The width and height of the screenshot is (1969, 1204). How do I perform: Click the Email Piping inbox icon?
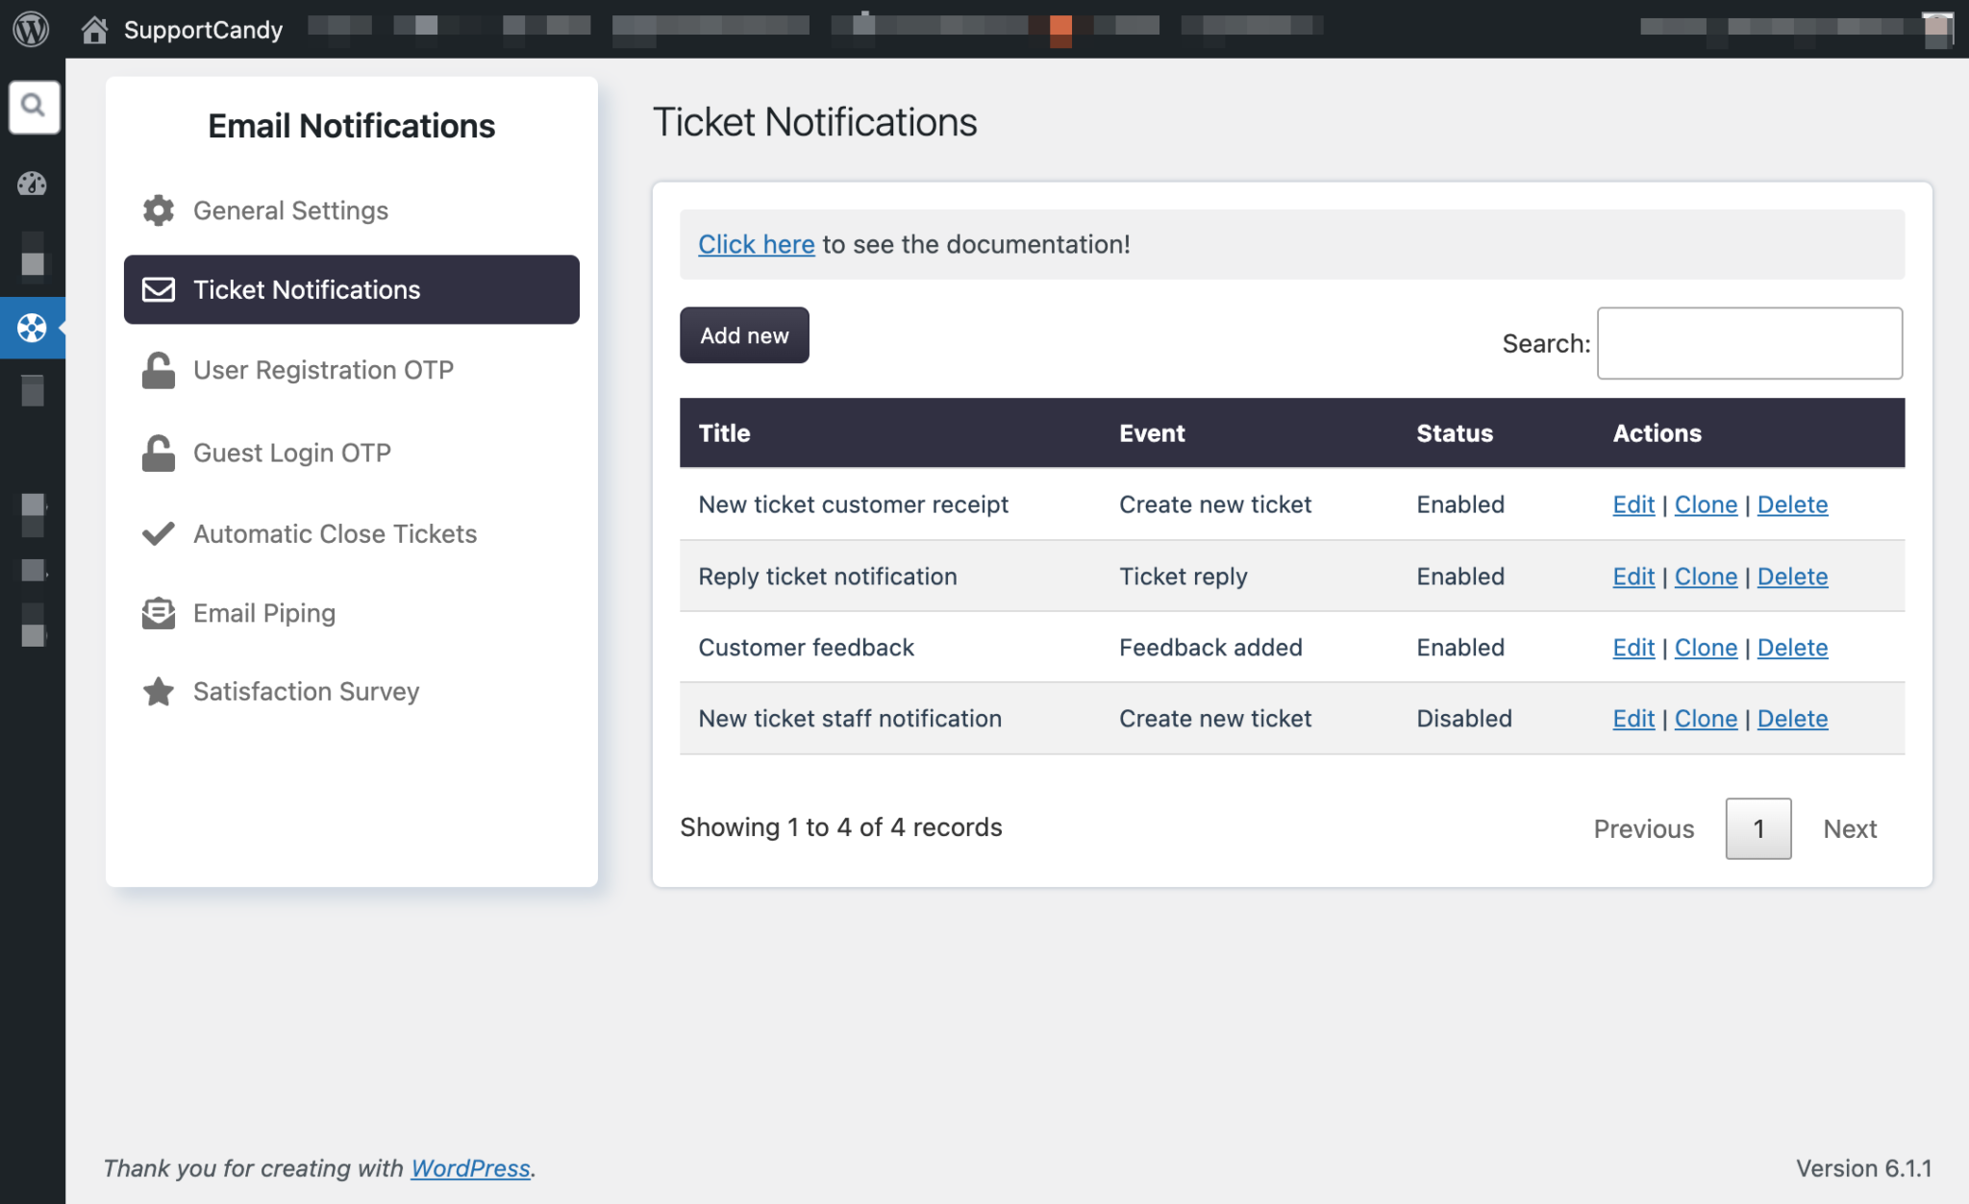coord(159,612)
